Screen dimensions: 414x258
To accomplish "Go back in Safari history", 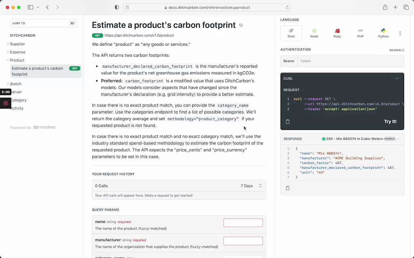I will tap(47, 8).
